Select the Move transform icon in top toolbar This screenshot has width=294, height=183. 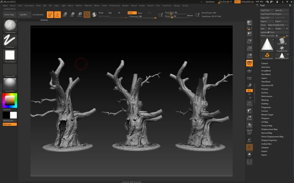(x=65, y=15)
